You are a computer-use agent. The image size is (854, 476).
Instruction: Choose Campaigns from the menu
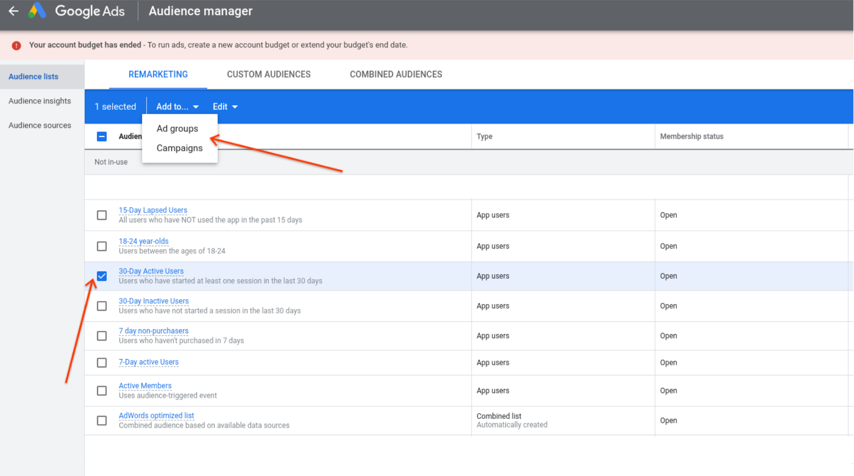(179, 148)
